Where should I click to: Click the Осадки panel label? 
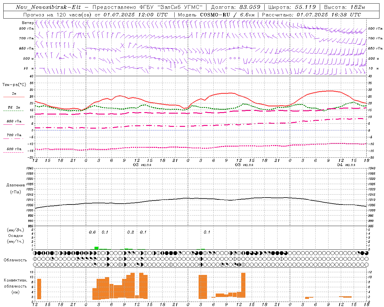(x=16, y=236)
